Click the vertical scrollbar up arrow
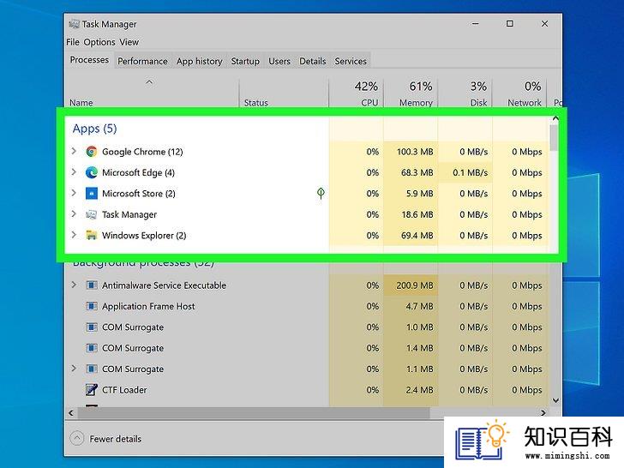The width and height of the screenshot is (624, 468). point(555,118)
